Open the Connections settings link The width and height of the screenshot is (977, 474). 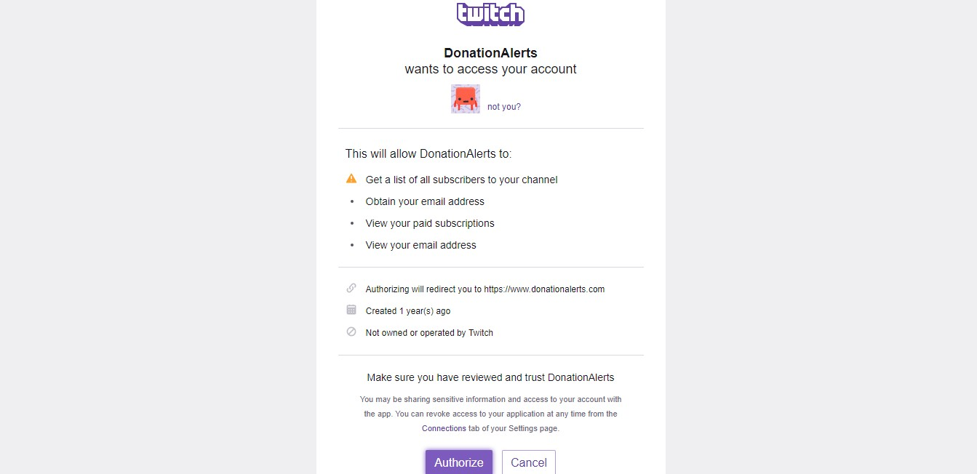[x=444, y=428]
